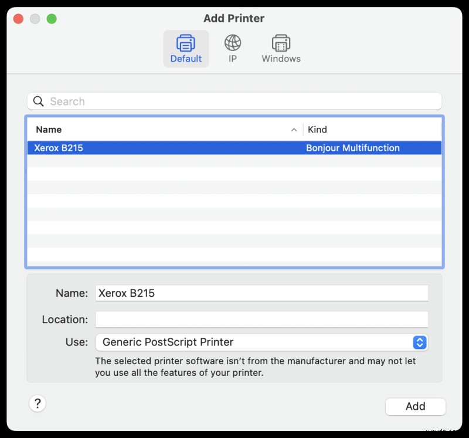Edit the printer Name text field
This screenshot has width=469, height=438.
pyautogui.click(x=261, y=293)
